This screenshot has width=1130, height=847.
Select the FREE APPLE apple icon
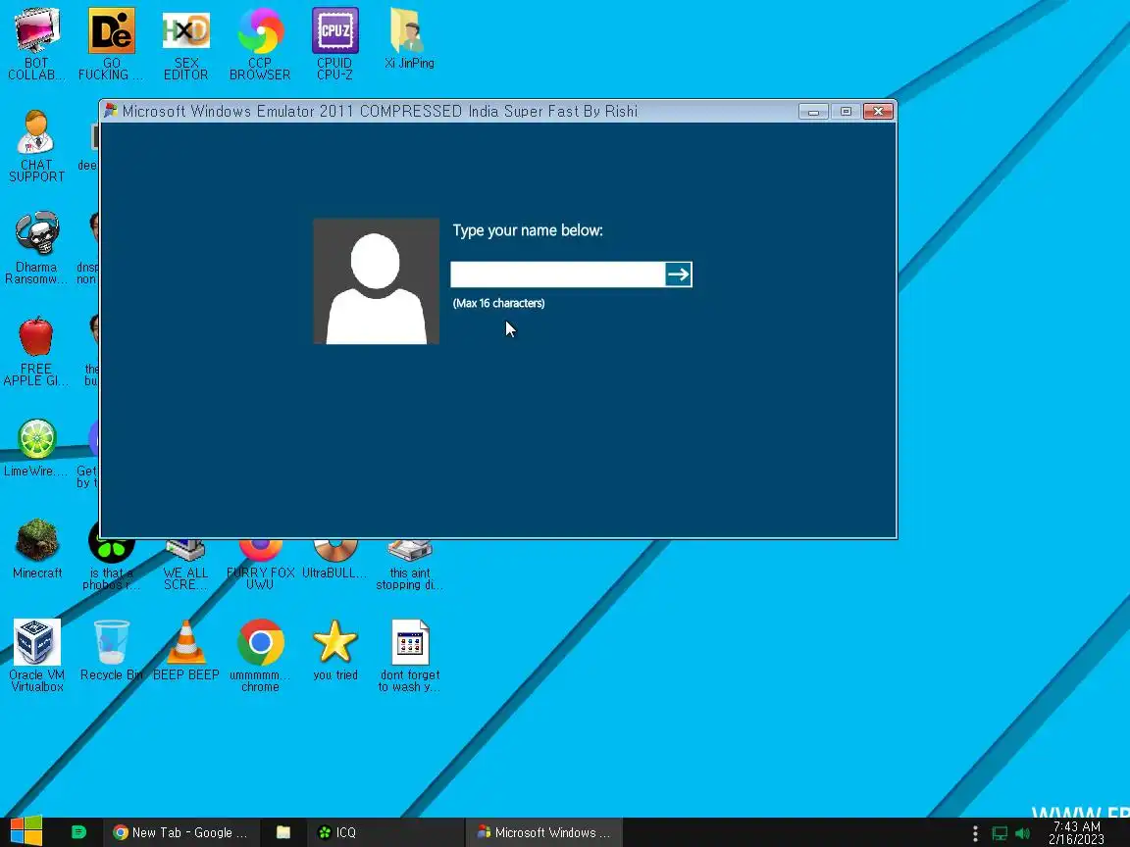36,350
